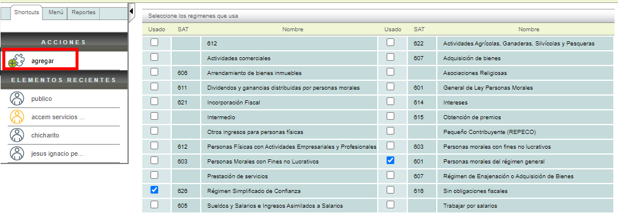618x216 pixels.
Task: Click the chicharito user icon
Action: point(17,135)
